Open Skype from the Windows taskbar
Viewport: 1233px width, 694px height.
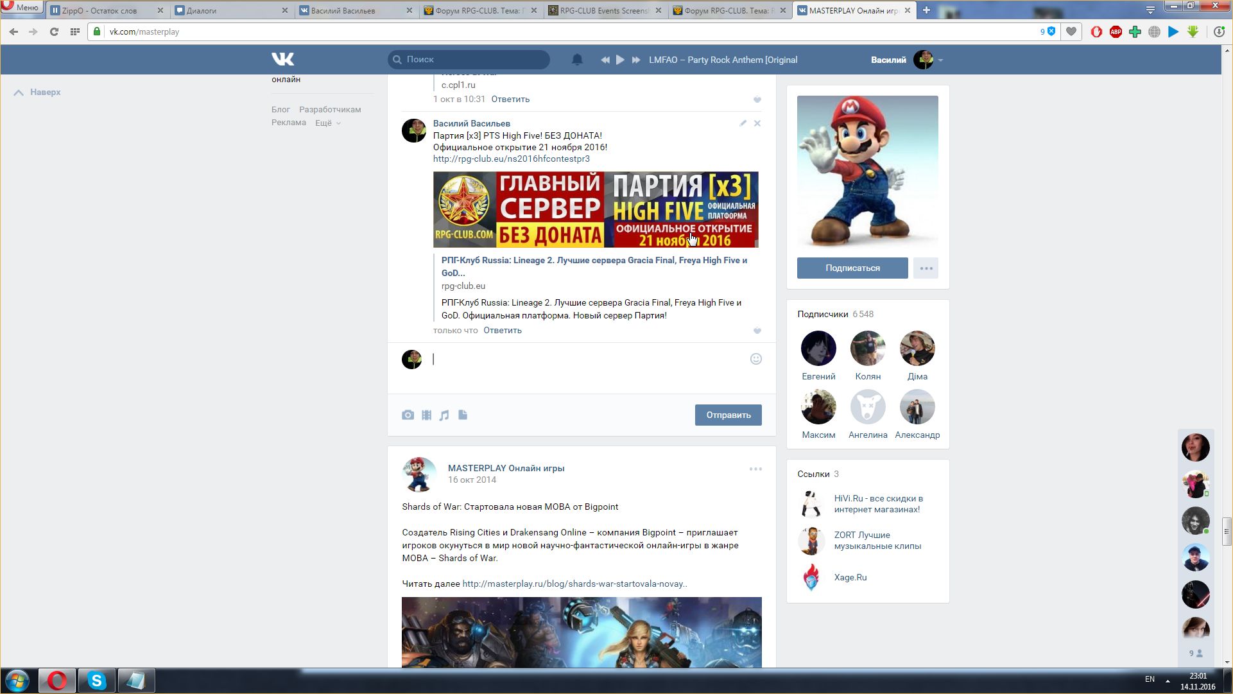[96, 681]
